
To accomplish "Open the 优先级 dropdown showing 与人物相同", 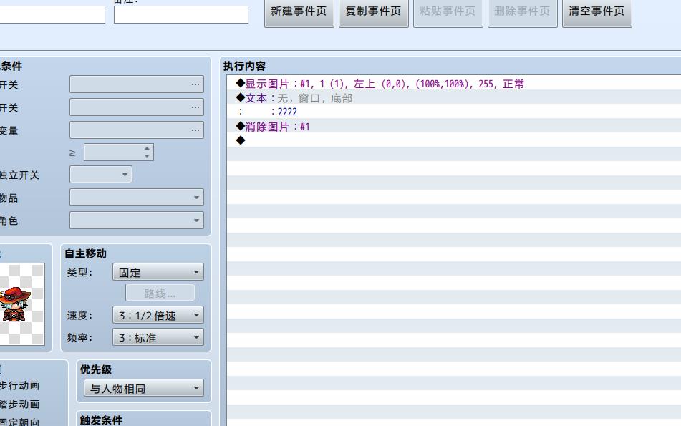I will (143, 388).
